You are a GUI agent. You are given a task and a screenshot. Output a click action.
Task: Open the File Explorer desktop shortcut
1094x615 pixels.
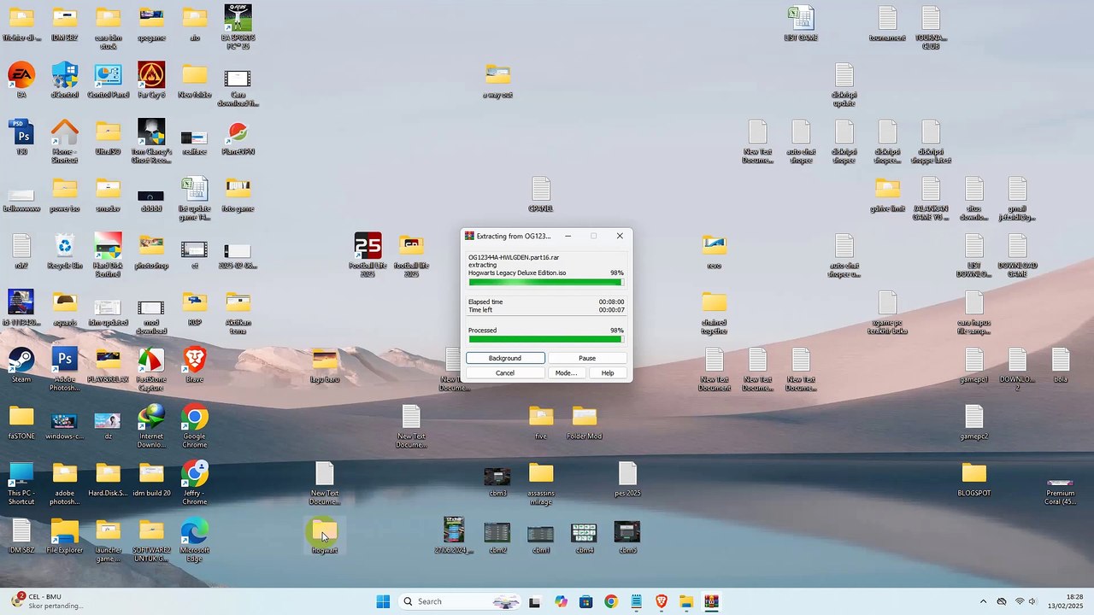(x=65, y=536)
